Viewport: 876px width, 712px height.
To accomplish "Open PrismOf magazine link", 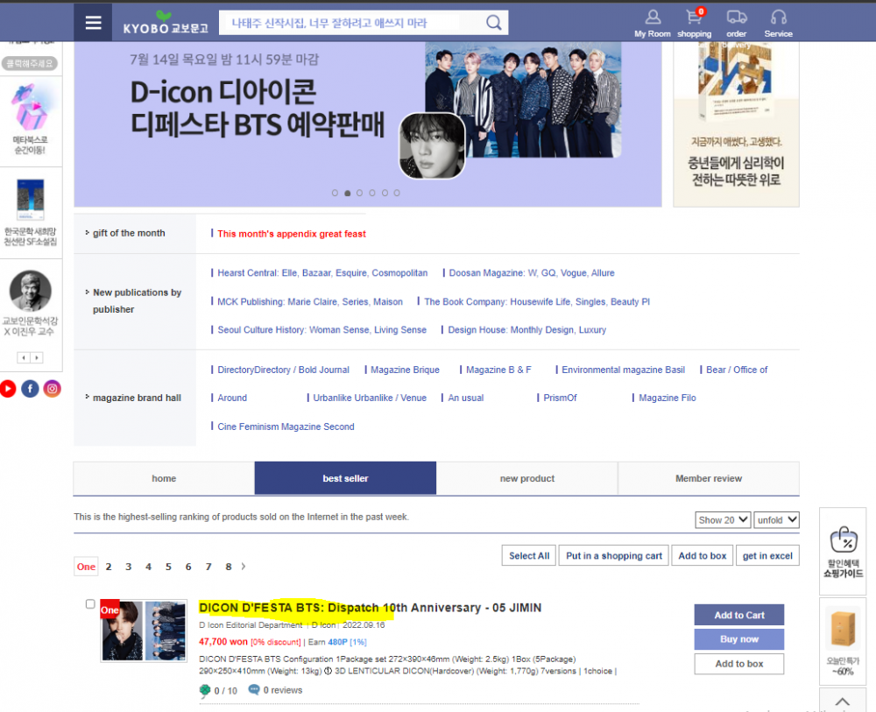I will pos(560,398).
